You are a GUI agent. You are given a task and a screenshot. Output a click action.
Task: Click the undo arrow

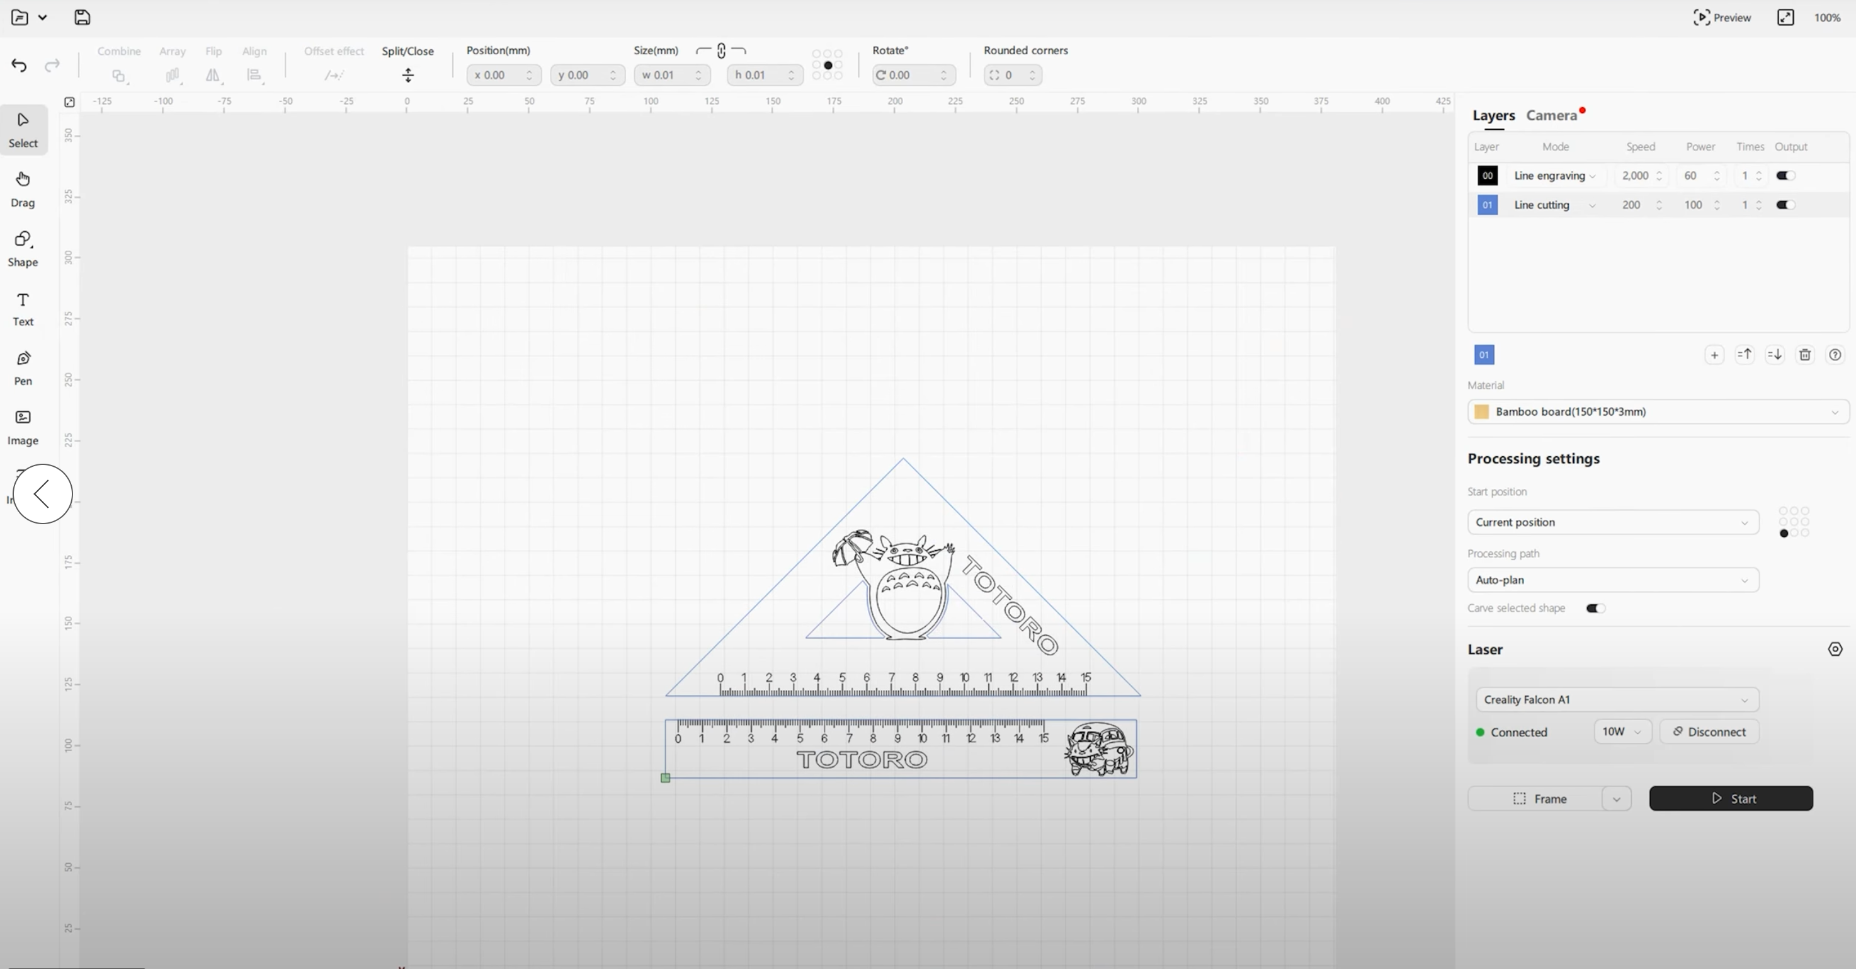pos(20,66)
